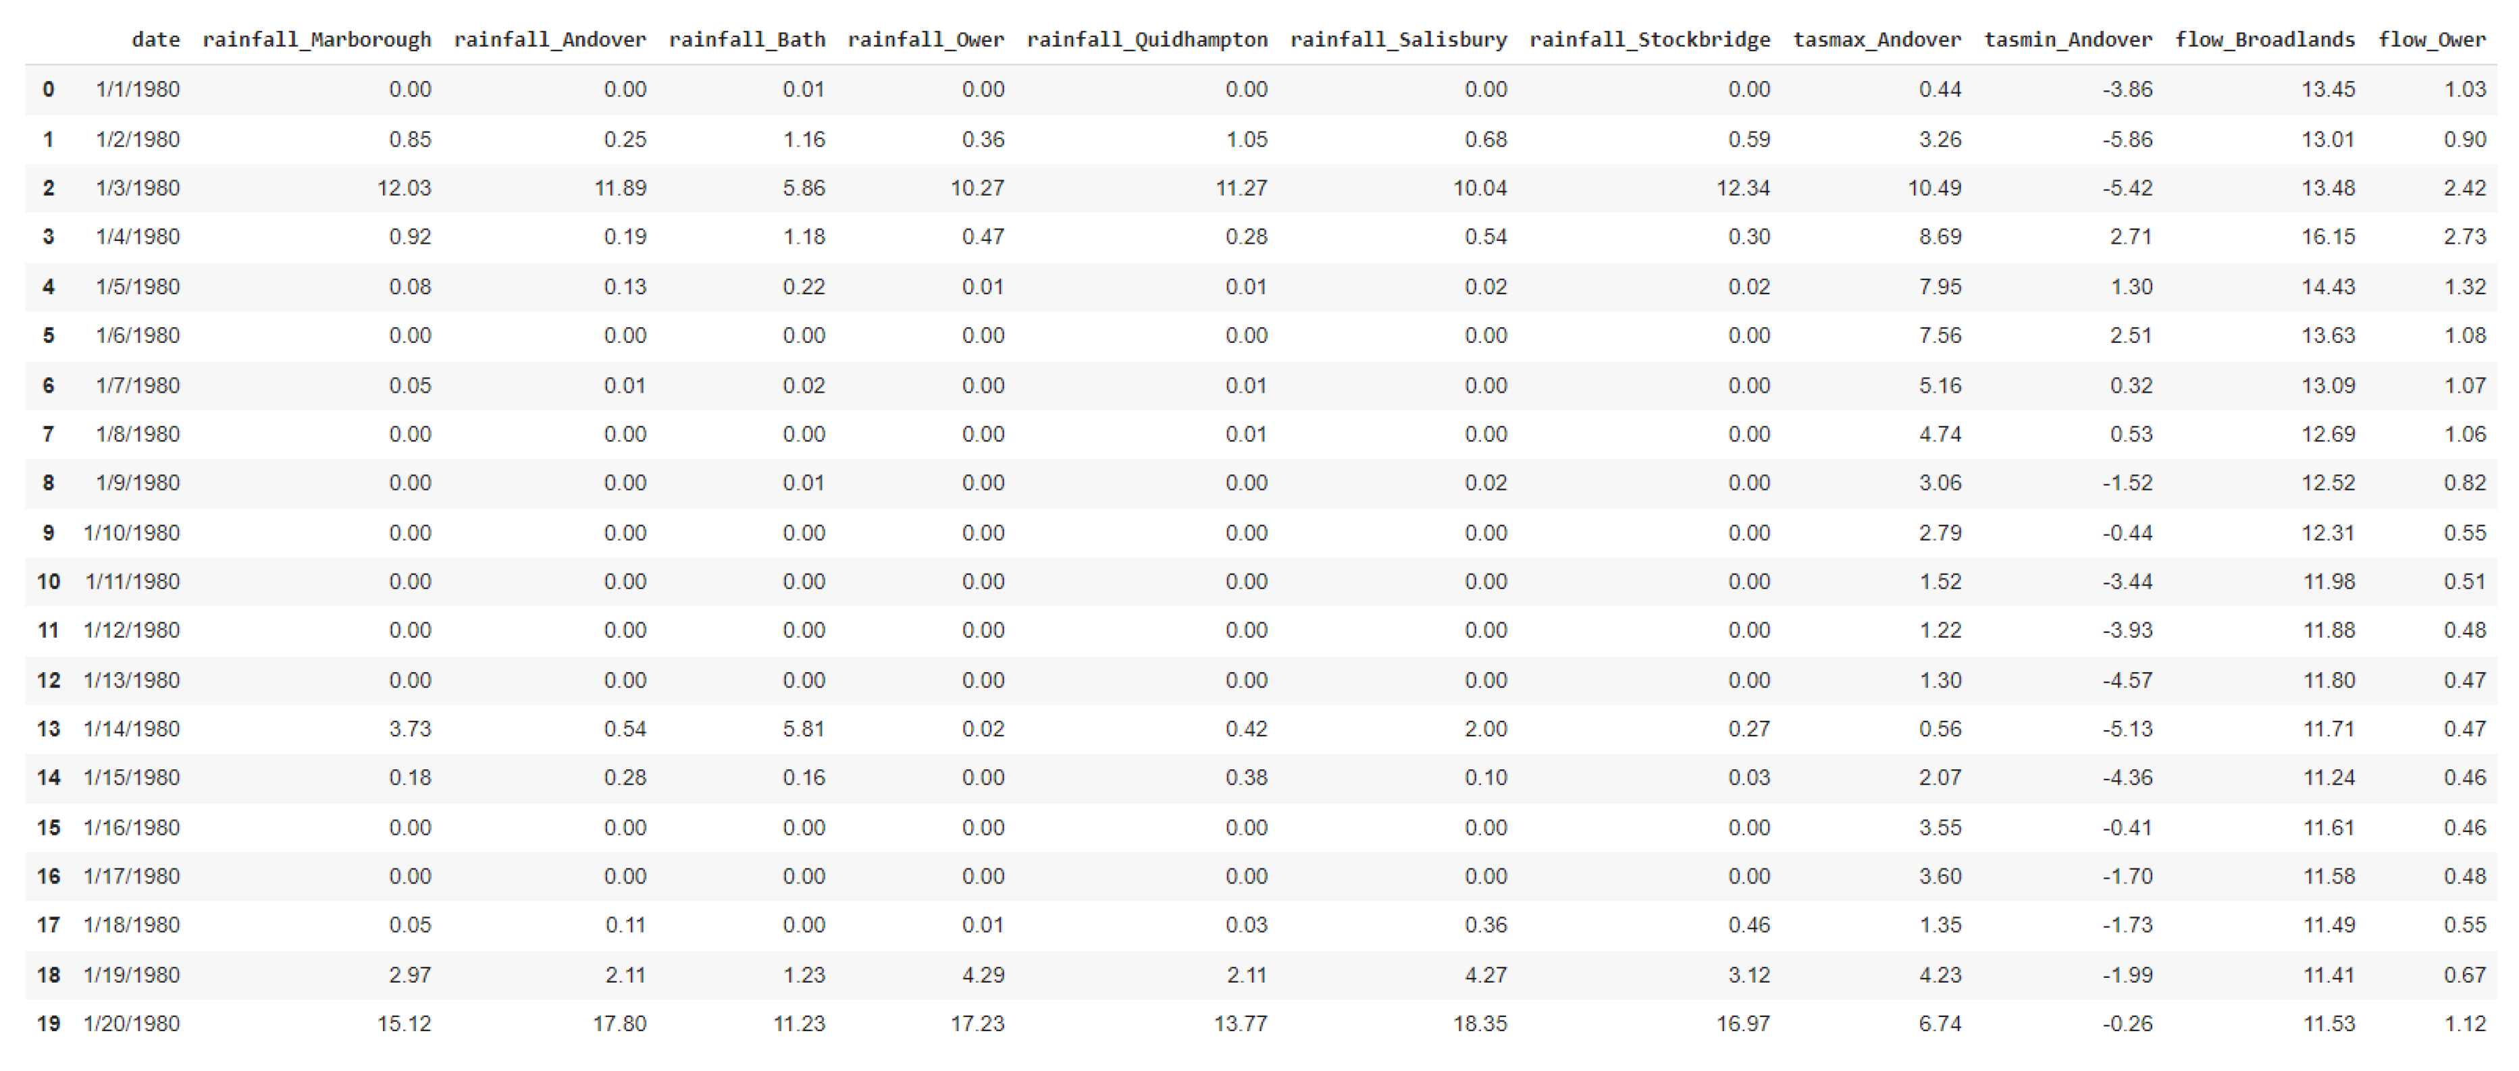Image resolution: width=2519 pixels, height=1071 pixels.
Task: Click the date column header
Action: (x=157, y=39)
